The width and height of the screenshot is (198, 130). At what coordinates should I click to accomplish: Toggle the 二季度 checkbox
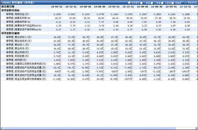click(153, 2)
